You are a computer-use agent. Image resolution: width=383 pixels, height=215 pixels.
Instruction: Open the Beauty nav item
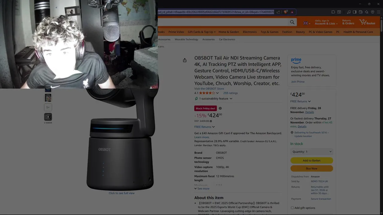click(300, 32)
